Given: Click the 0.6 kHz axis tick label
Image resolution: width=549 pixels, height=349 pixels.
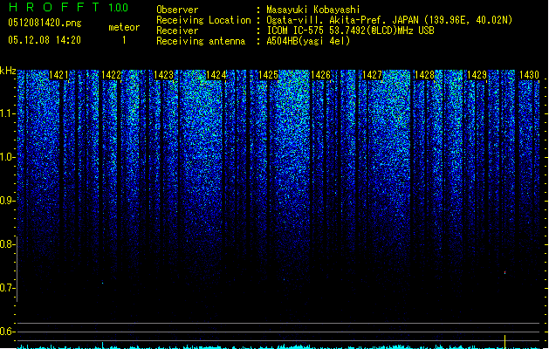Looking at the screenshot, I should (x=7, y=332).
